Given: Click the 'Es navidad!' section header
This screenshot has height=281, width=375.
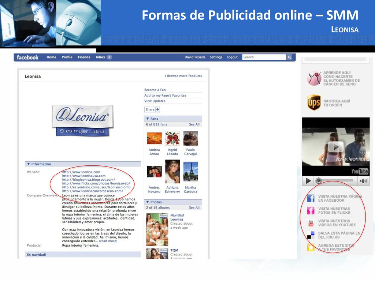Looking at the screenshot, I should [82, 255].
